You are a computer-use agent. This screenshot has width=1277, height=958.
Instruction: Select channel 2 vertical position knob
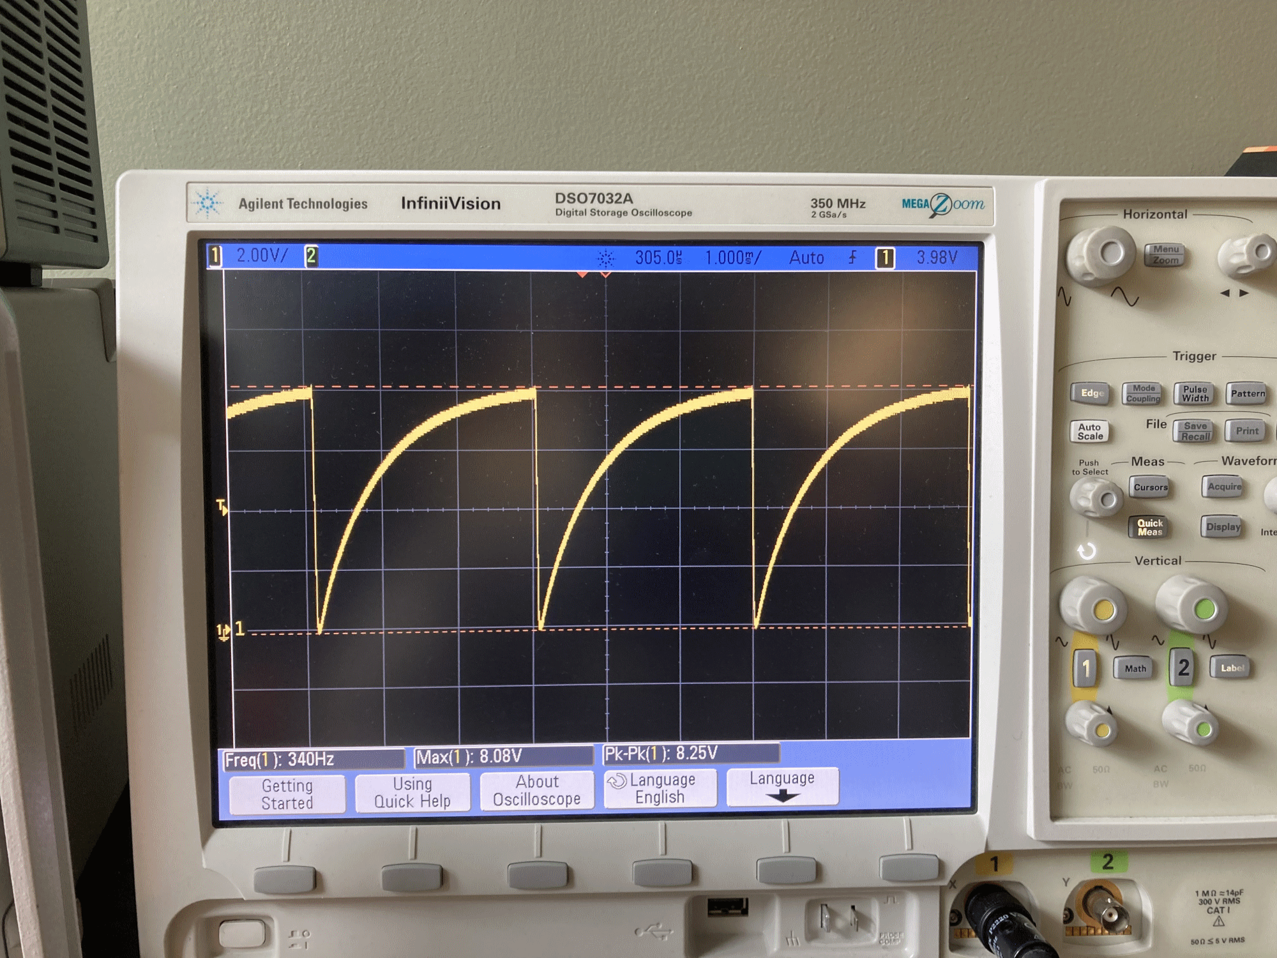(x=1190, y=724)
